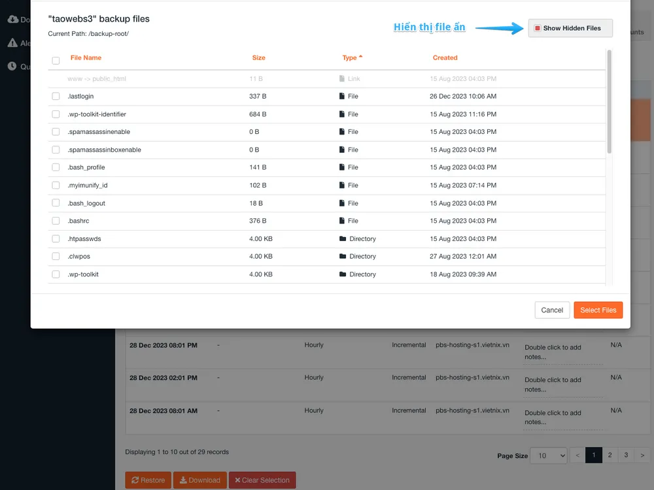Check the box for .wp-toolkit-identifier
The image size is (654, 490).
56,114
